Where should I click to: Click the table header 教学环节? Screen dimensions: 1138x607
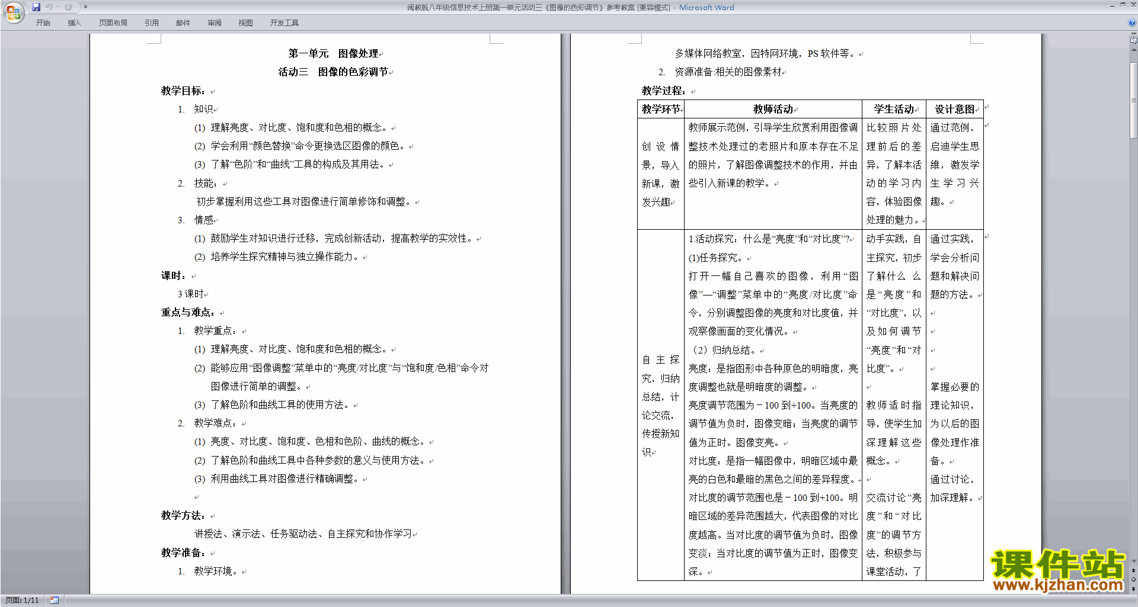(x=661, y=109)
